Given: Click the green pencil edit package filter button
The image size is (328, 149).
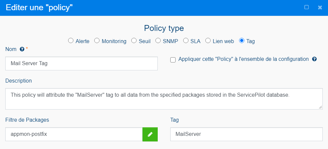Looking at the screenshot, I should pos(150,135).
